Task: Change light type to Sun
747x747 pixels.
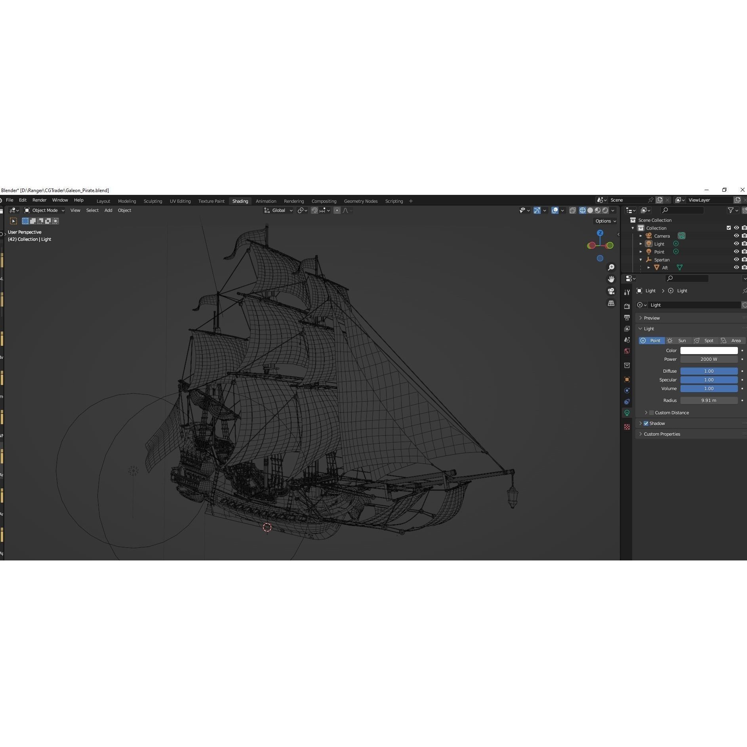Action: [x=681, y=341]
